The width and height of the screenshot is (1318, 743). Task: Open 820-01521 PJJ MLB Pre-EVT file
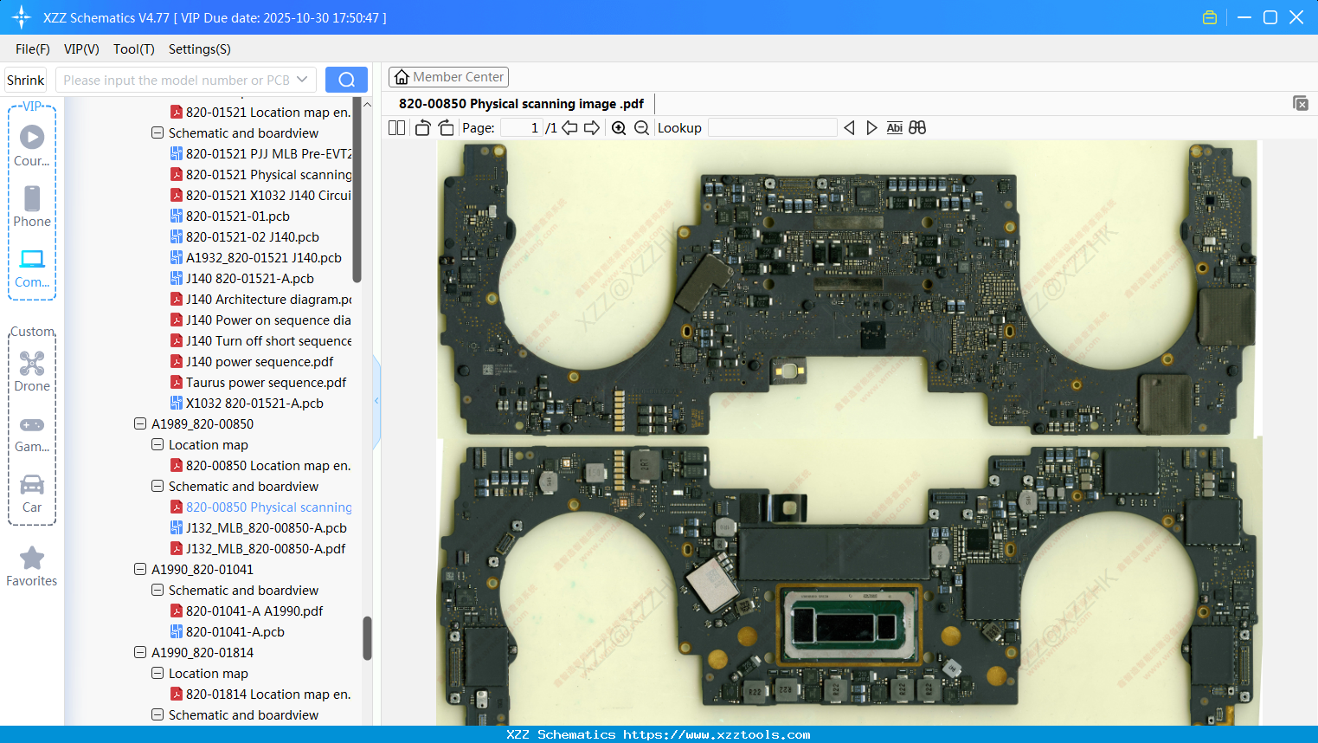point(260,154)
